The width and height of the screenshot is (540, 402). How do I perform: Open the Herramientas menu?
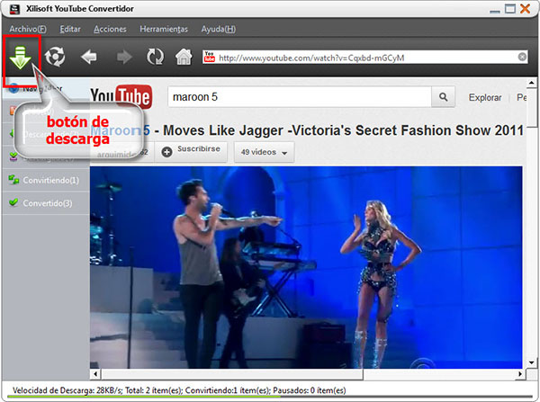(x=164, y=30)
